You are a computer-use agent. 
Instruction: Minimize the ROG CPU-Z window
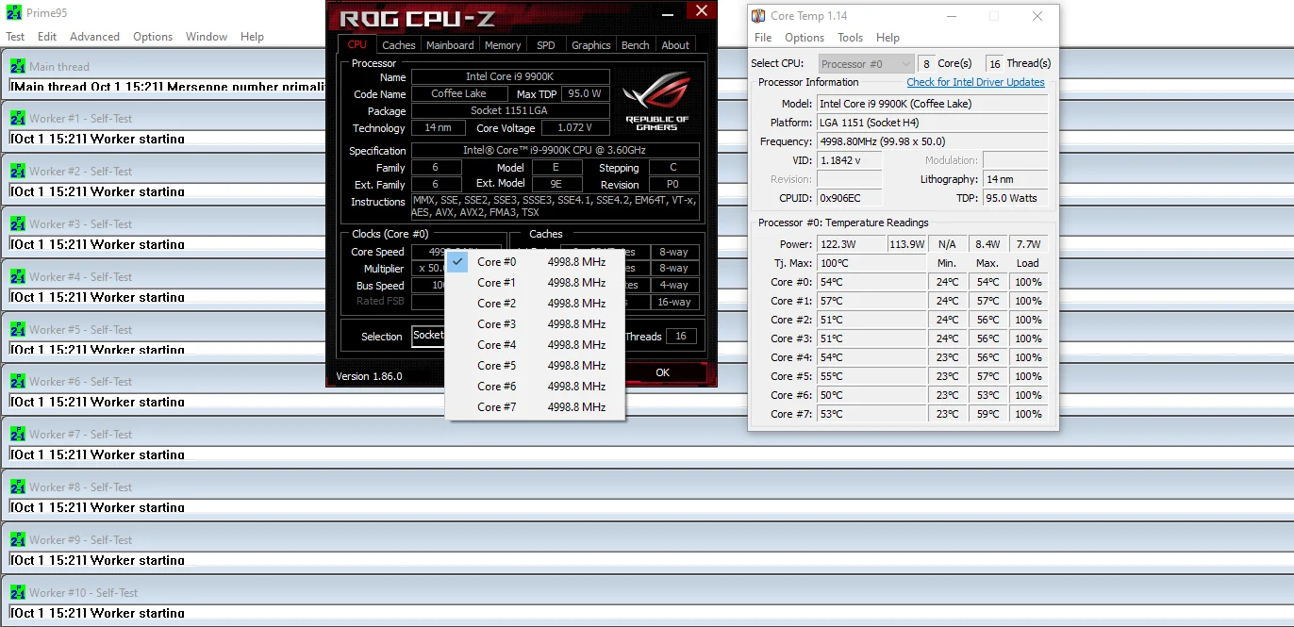click(x=668, y=14)
